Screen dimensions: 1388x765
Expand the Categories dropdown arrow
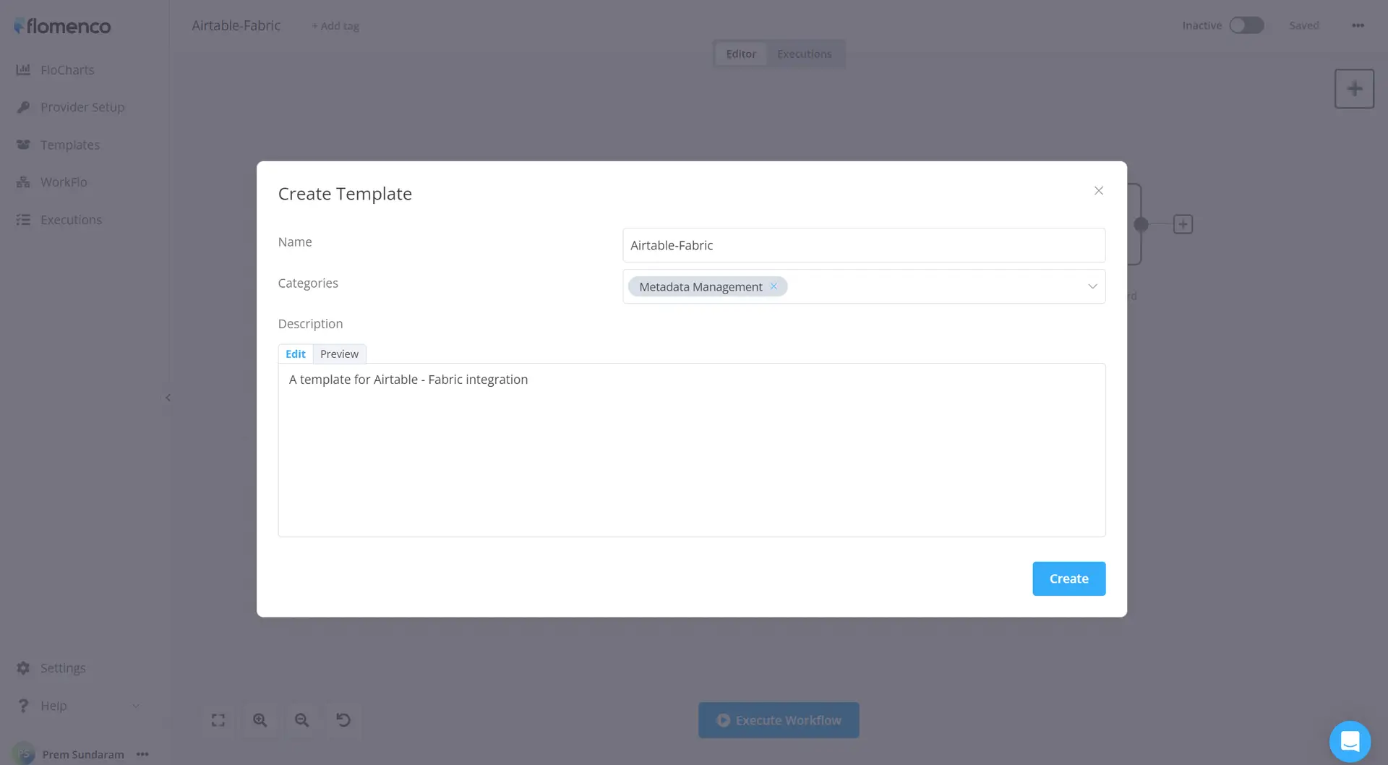pyautogui.click(x=1092, y=286)
